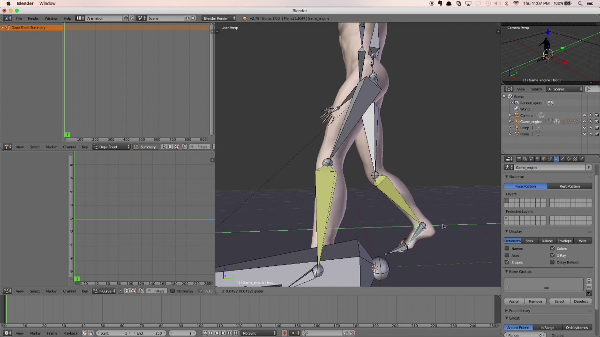The width and height of the screenshot is (600, 337).
Task: Click the End frame value field
Action: (149, 333)
